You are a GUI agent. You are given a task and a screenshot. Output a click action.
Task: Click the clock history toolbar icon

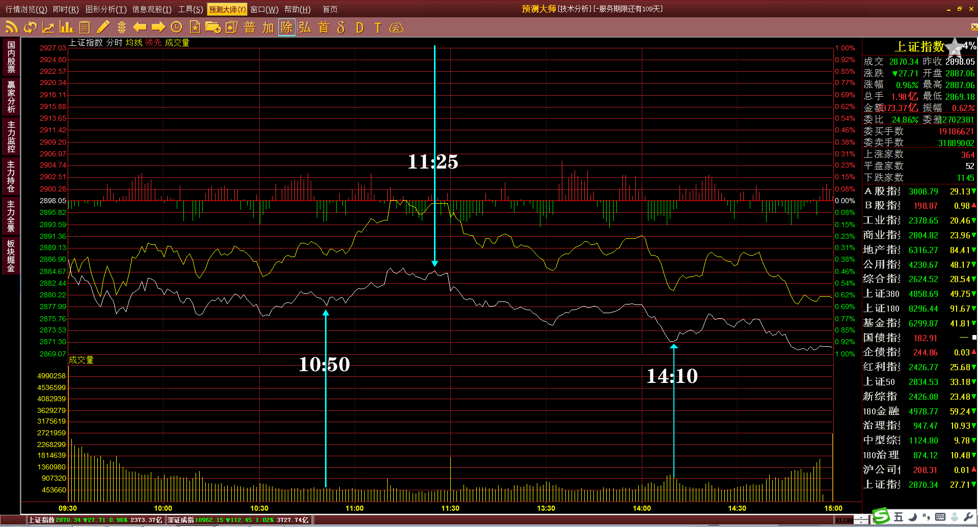[176, 27]
